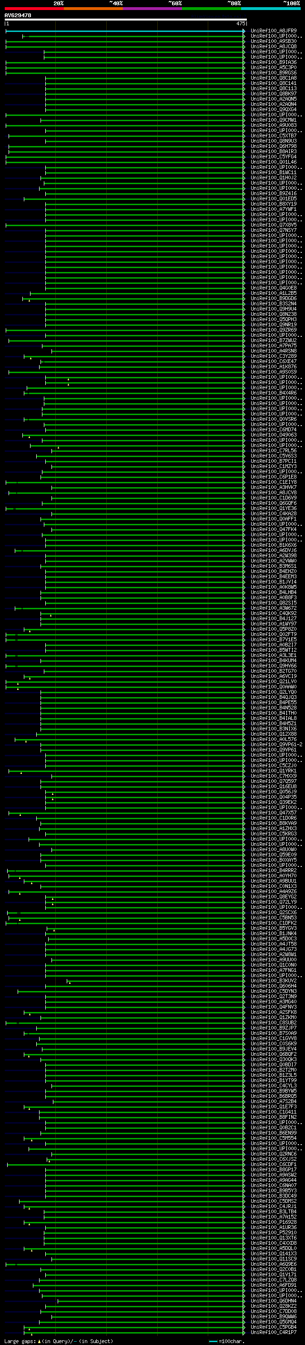Viewport: 305px width, 1345px height.
Task: Click hit label UniRef100_Q8N9U3
Action: pos(273,141)
